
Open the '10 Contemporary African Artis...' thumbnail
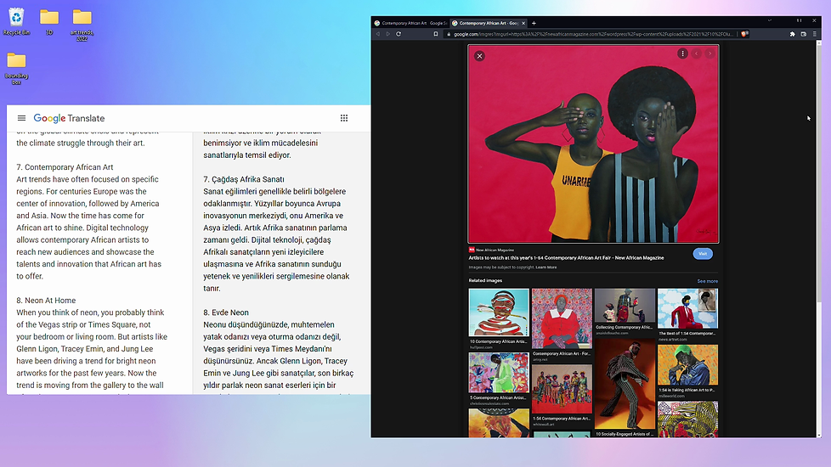[x=499, y=312]
